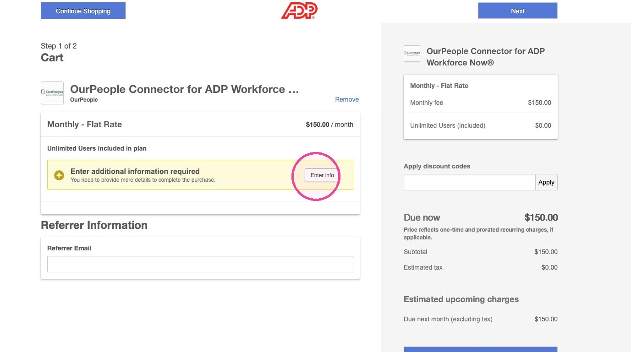Select the 'Referrer Email' field label
Screen dimensions: 631x352
click(69, 248)
